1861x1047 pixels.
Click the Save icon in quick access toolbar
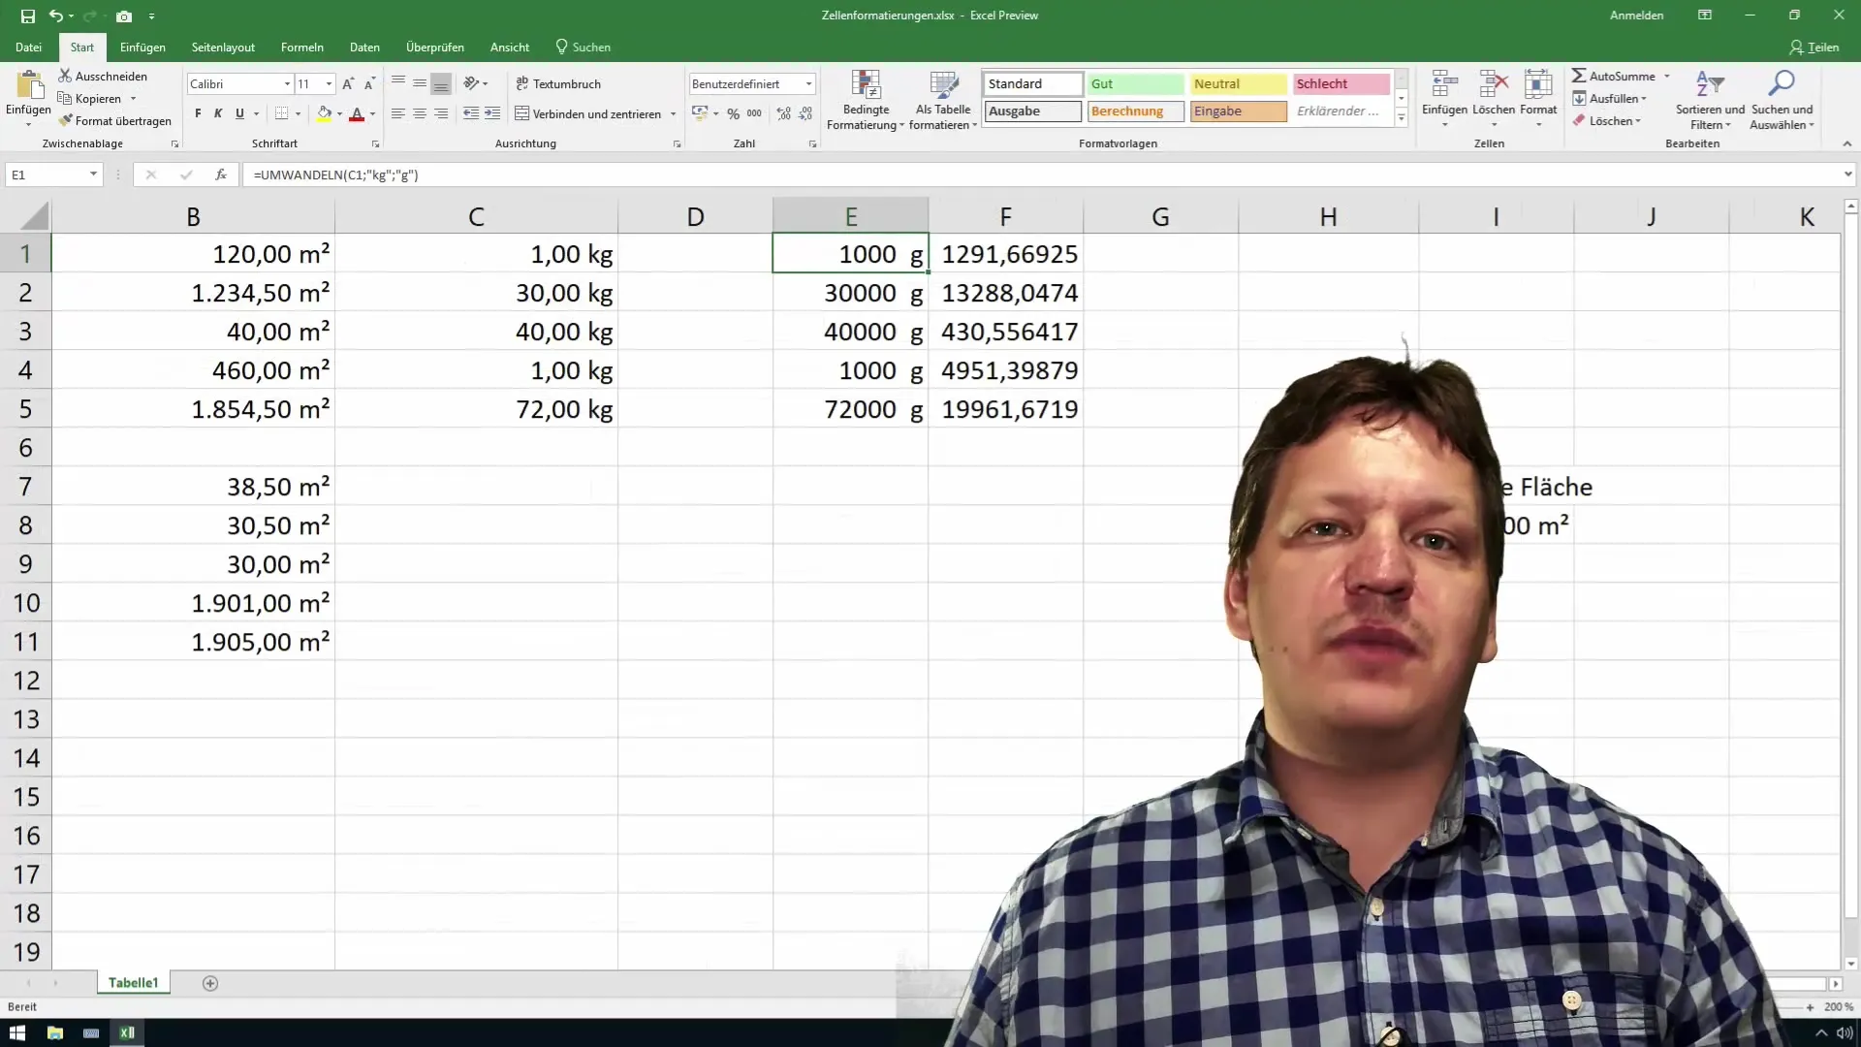point(27,16)
